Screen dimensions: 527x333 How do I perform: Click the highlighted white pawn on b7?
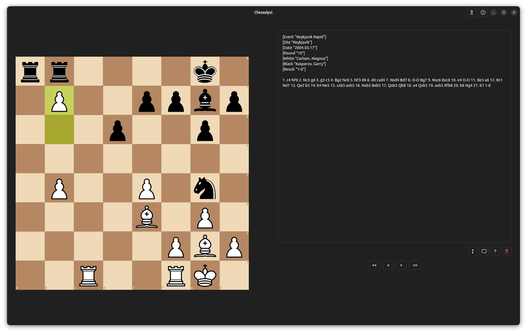coord(59,100)
